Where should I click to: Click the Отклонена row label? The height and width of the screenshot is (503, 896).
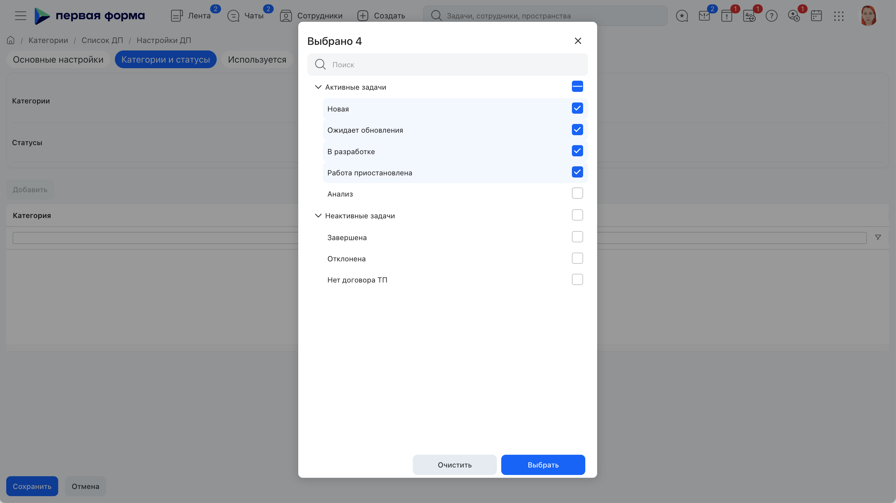[347, 259]
